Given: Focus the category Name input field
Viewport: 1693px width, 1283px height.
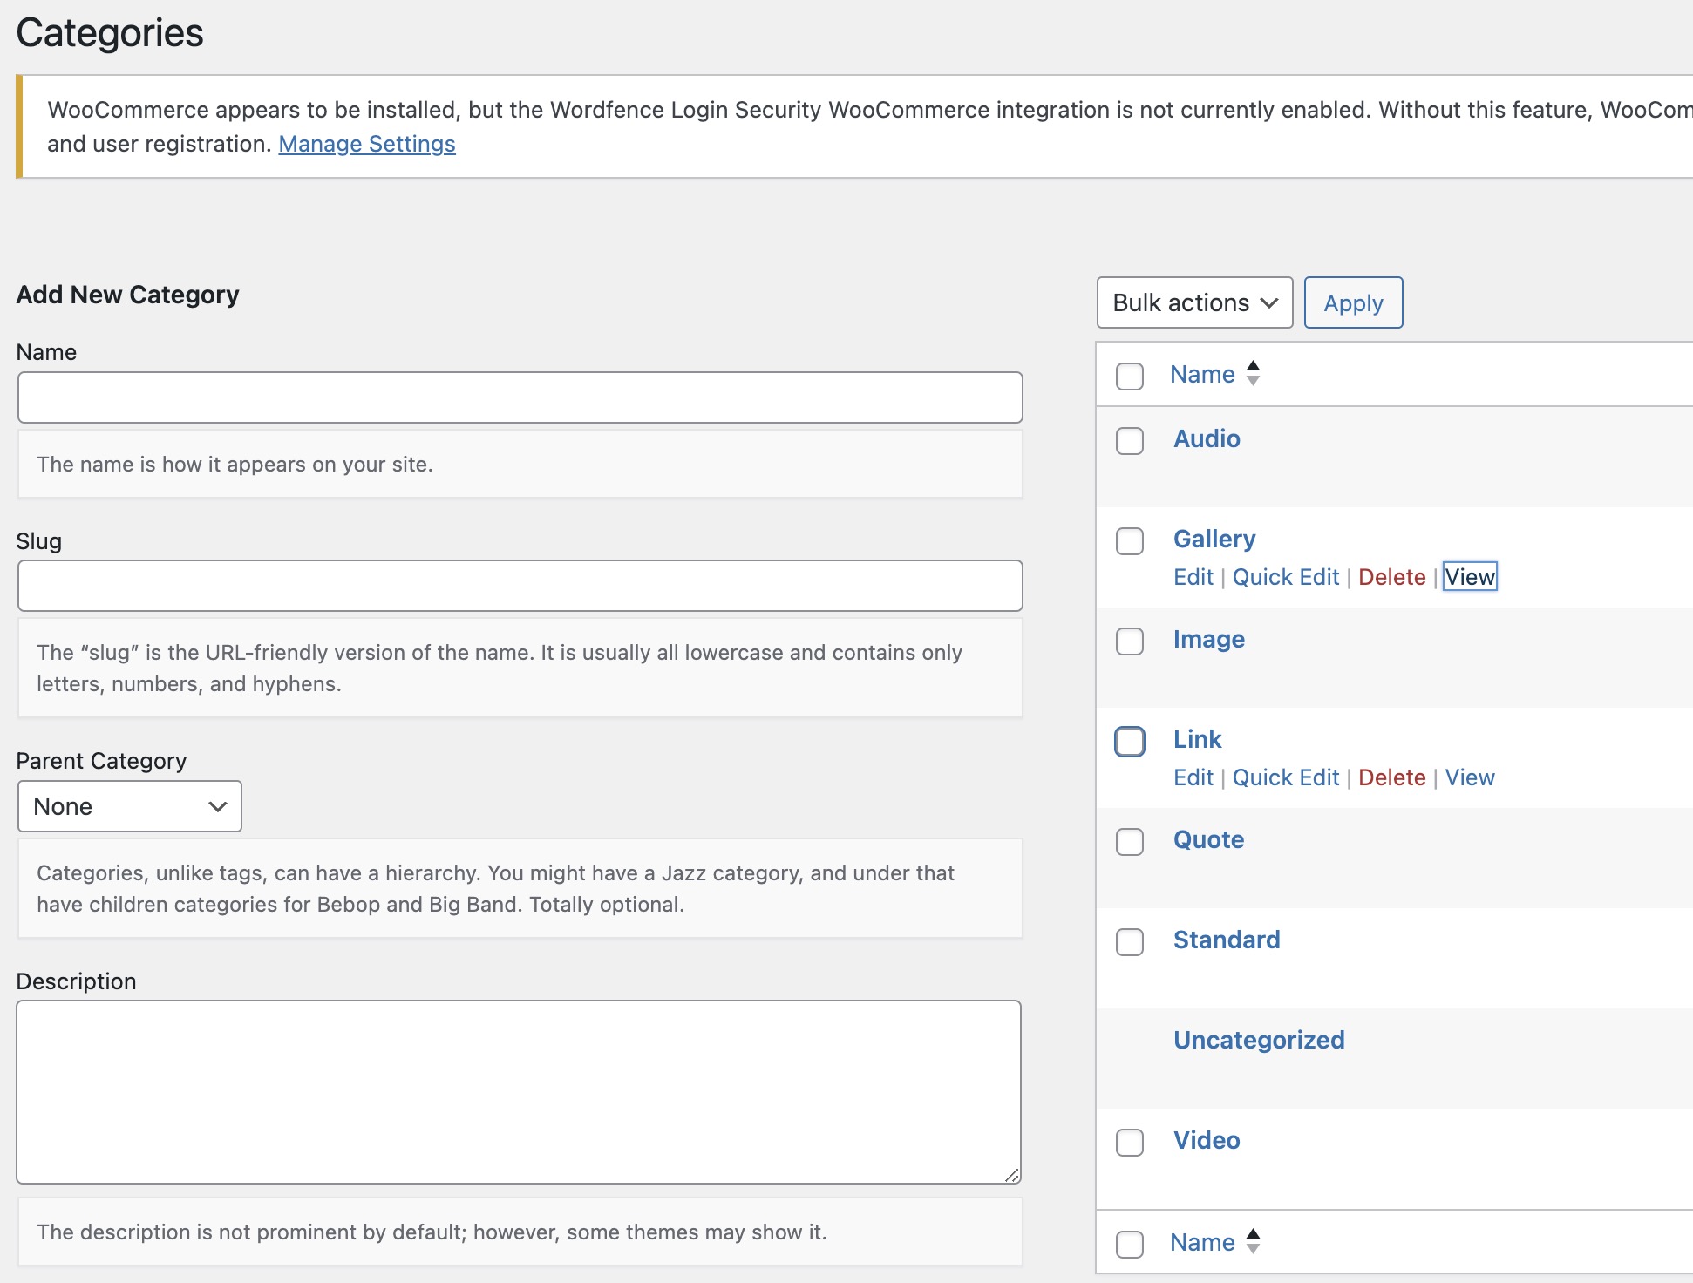Looking at the screenshot, I should pos(520,398).
